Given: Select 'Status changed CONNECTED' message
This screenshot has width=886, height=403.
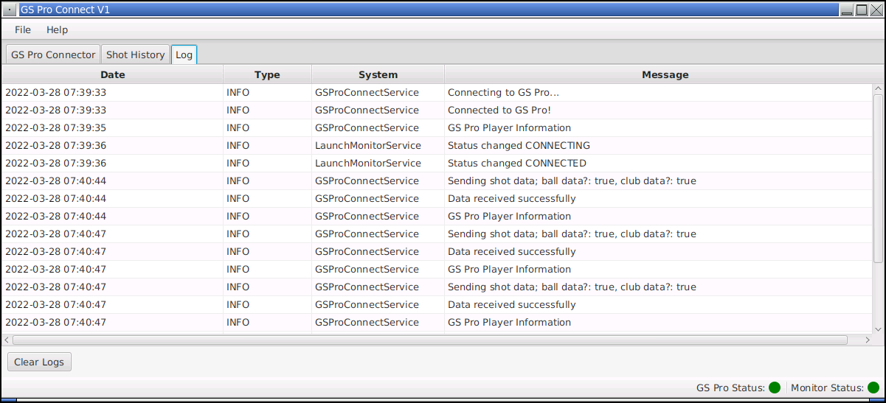Looking at the screenshot, I should (517, 164).
